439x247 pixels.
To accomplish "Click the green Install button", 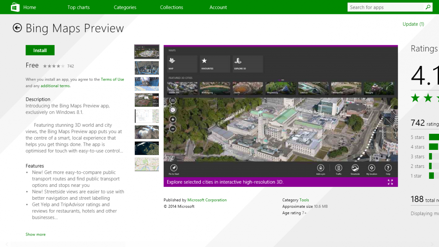I will pyautogui.click(x=40, y=50).
